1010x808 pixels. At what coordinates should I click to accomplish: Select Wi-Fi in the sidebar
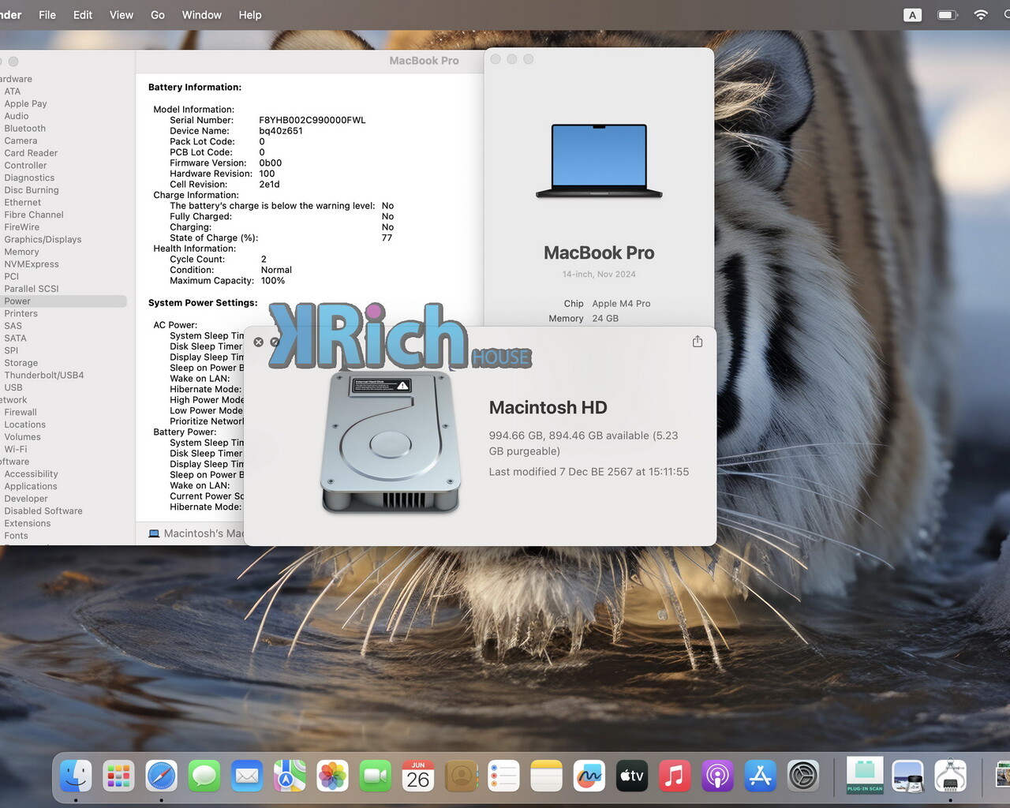(x=16, y=450)
